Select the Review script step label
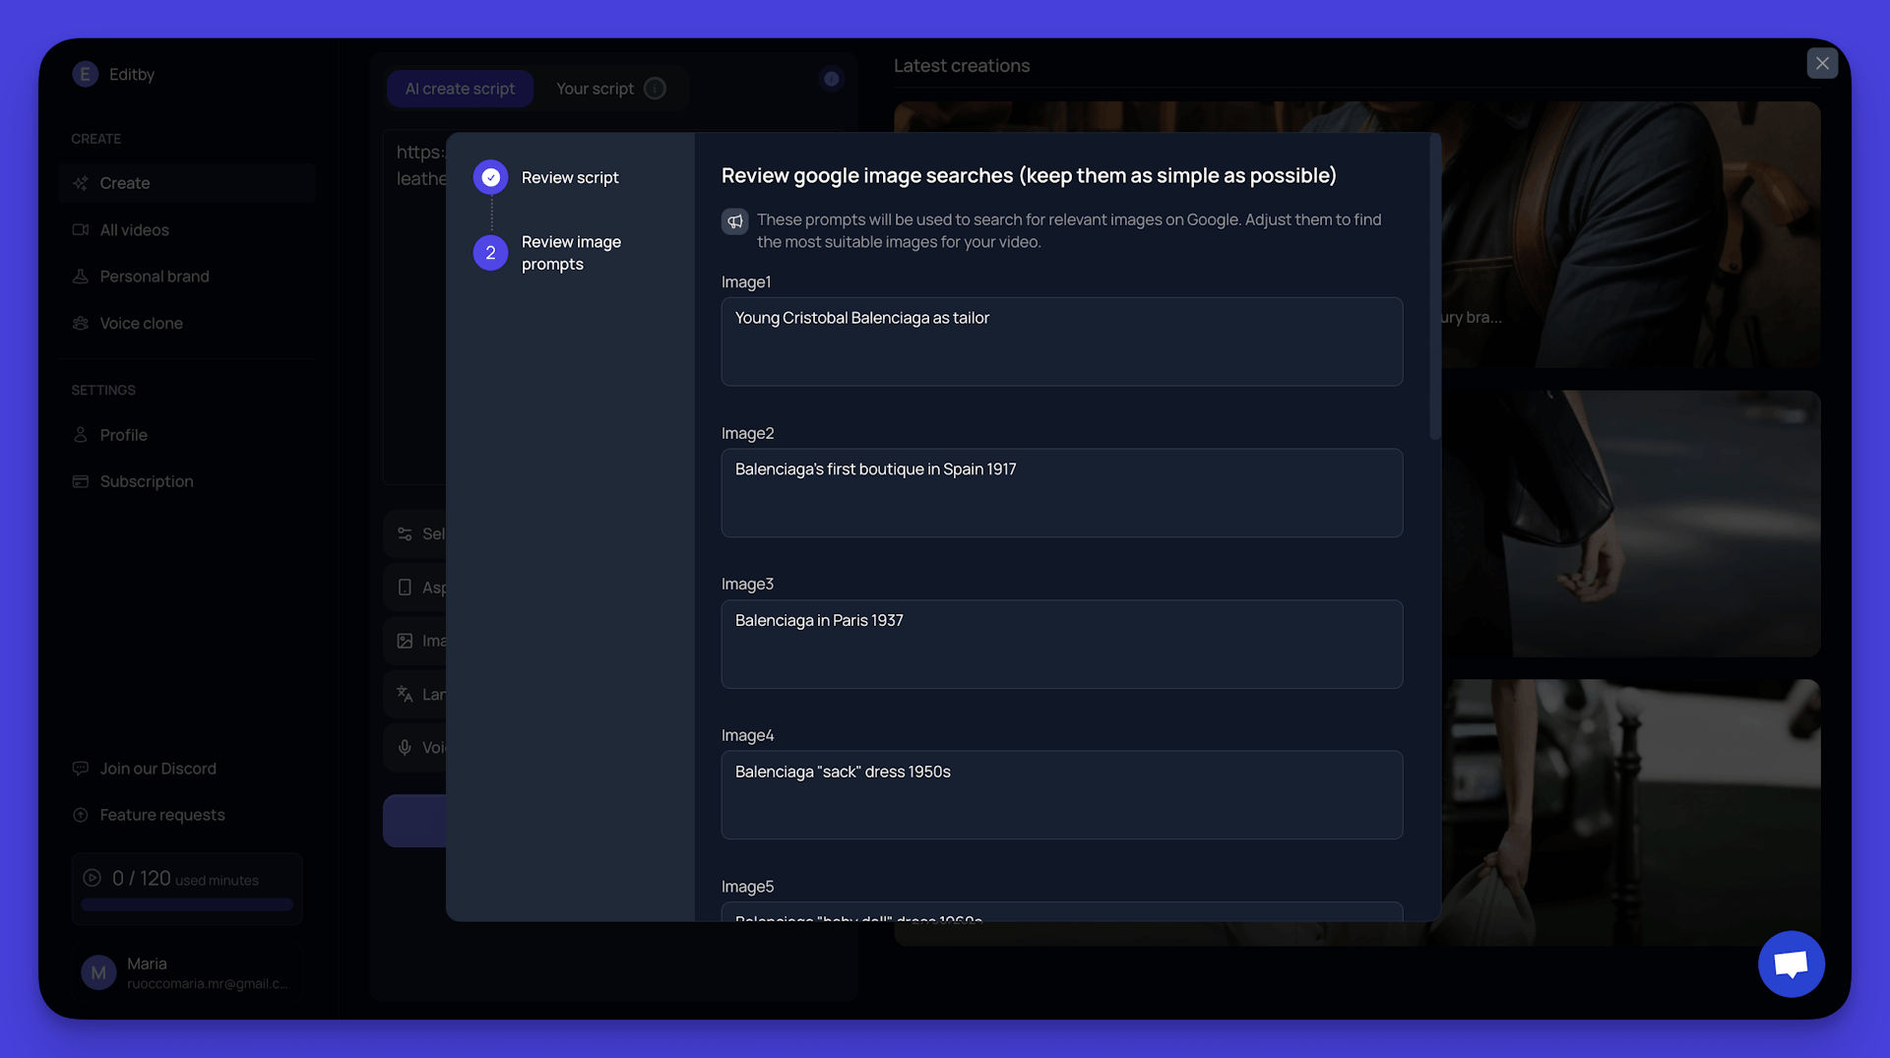Image resolution: width=1890 pixels, height=1058 pixels. [570, 177]
